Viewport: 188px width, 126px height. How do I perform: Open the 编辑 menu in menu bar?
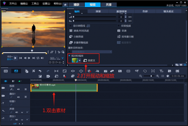tap(24, 4)
